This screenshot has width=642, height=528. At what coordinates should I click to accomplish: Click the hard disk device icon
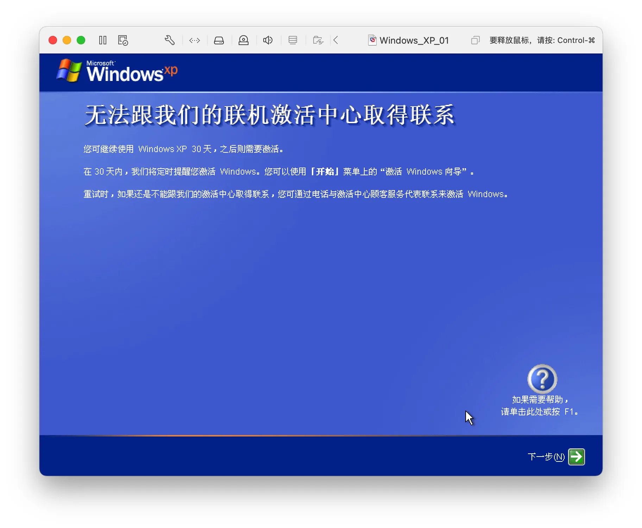pos(219,40)
